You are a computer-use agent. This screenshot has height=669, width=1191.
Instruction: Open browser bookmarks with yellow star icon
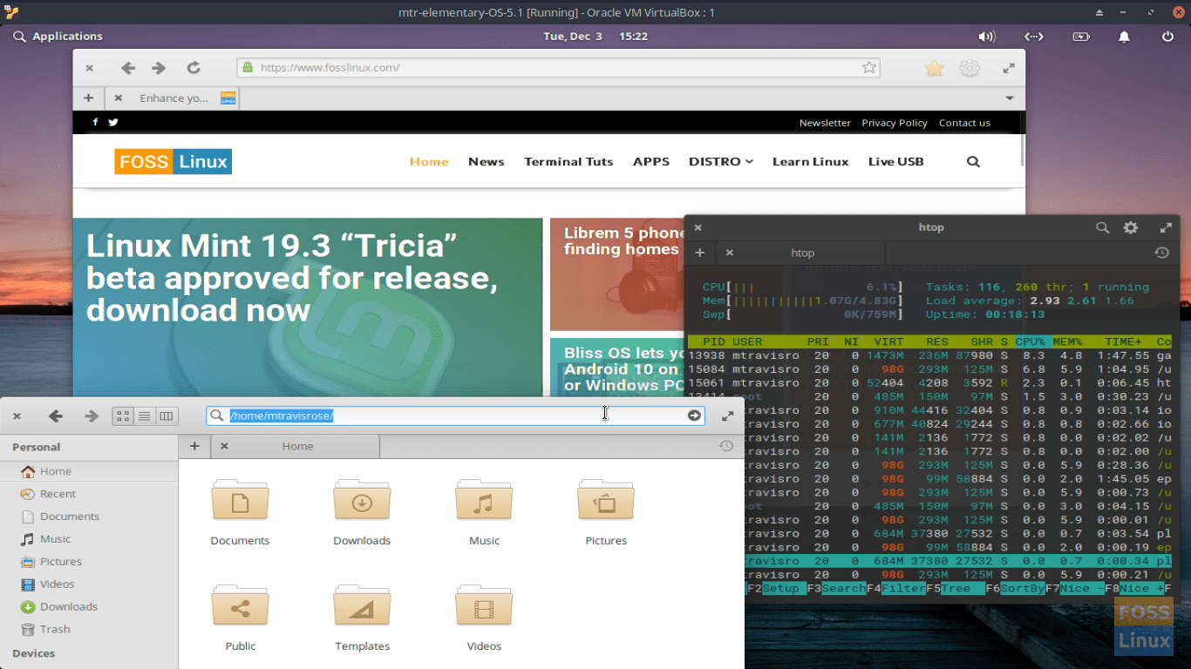934,68
